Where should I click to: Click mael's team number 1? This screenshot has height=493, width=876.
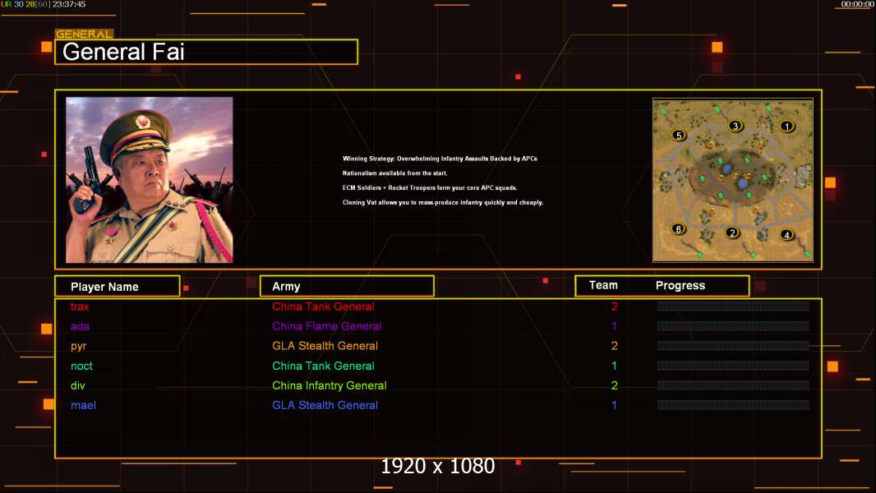click(x=614, y=405)
